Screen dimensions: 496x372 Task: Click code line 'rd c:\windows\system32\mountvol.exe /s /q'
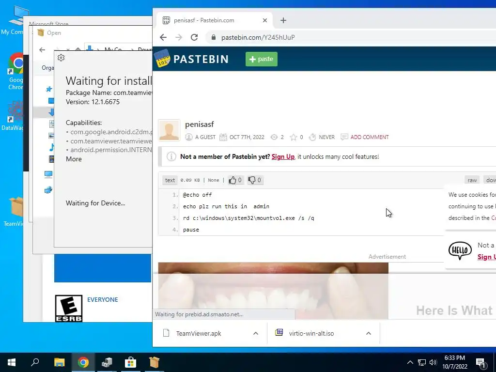point(248,218)
